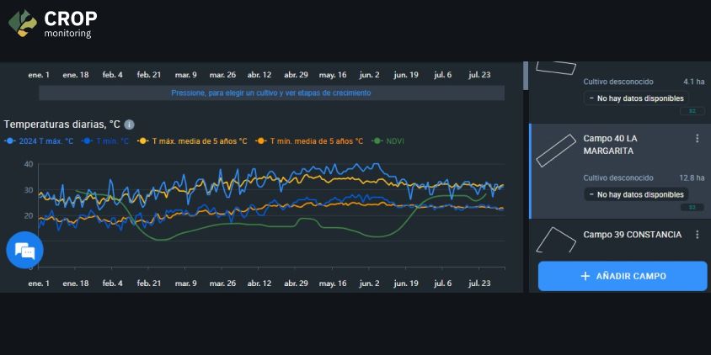The image size is (711, 355).
Task: Click No hay datos disponibles under Campo 40
Action: click(636, 194)
